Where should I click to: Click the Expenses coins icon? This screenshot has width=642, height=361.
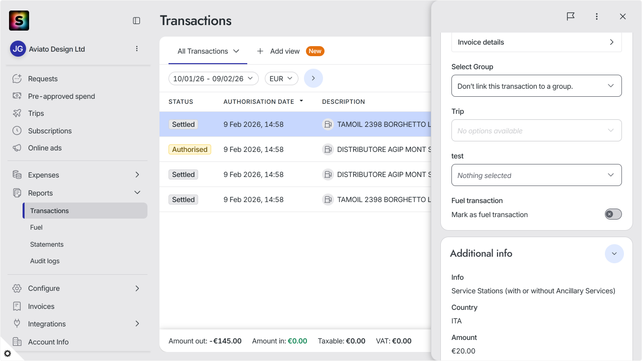coord(17,175)
